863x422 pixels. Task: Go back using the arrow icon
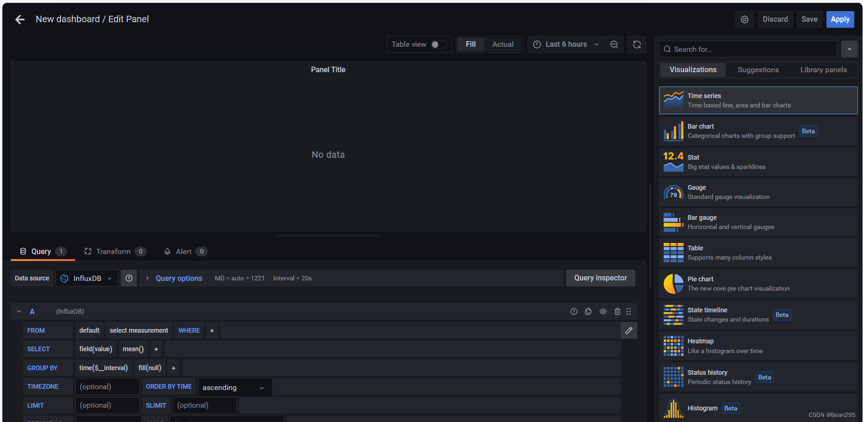[19, 19]
